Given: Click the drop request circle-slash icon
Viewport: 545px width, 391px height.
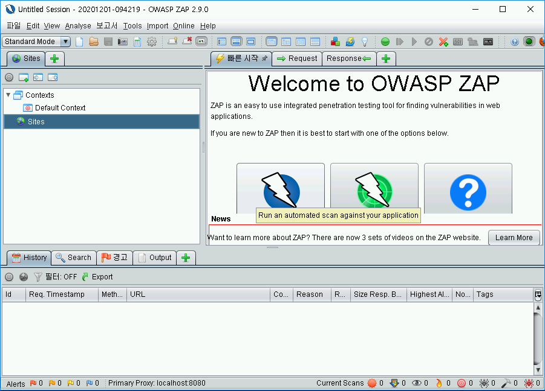Looking at the screenshot, I should click(429, 42).
